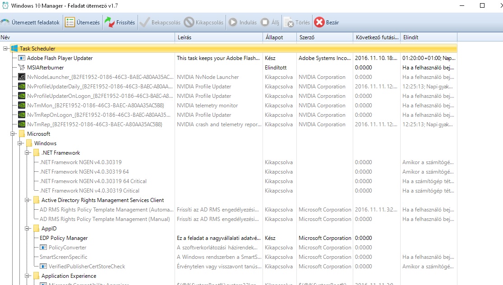Click the AppID folder icon
This screenshot has height=285, width=503.
click(x=36, y=229)
